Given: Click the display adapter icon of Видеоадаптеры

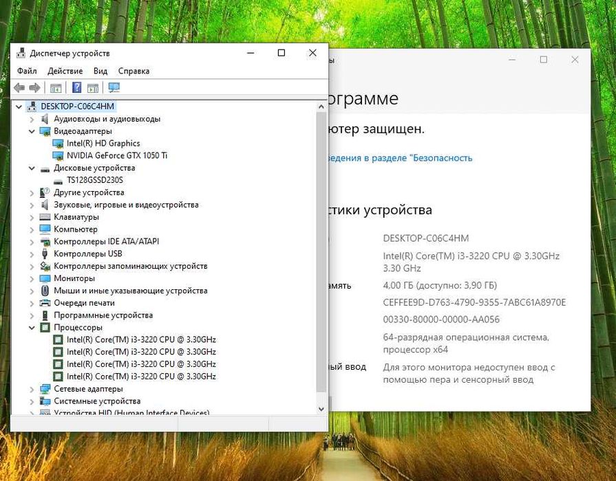Looking at the screenshot, I should click(45, 131).
